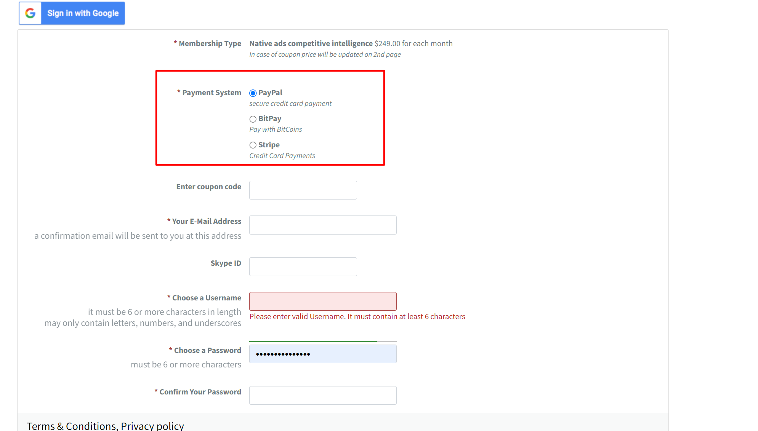Image resolution: width=758 pixels, height=431 pixels.
Task: Click the red highlighted payment section
Action: pyautogui.click(x=270, y=117)
